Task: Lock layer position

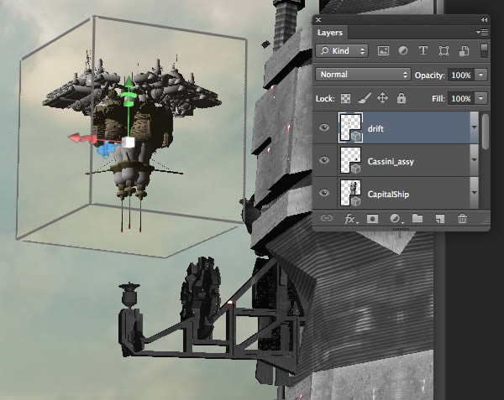Action: click(382, 98)
